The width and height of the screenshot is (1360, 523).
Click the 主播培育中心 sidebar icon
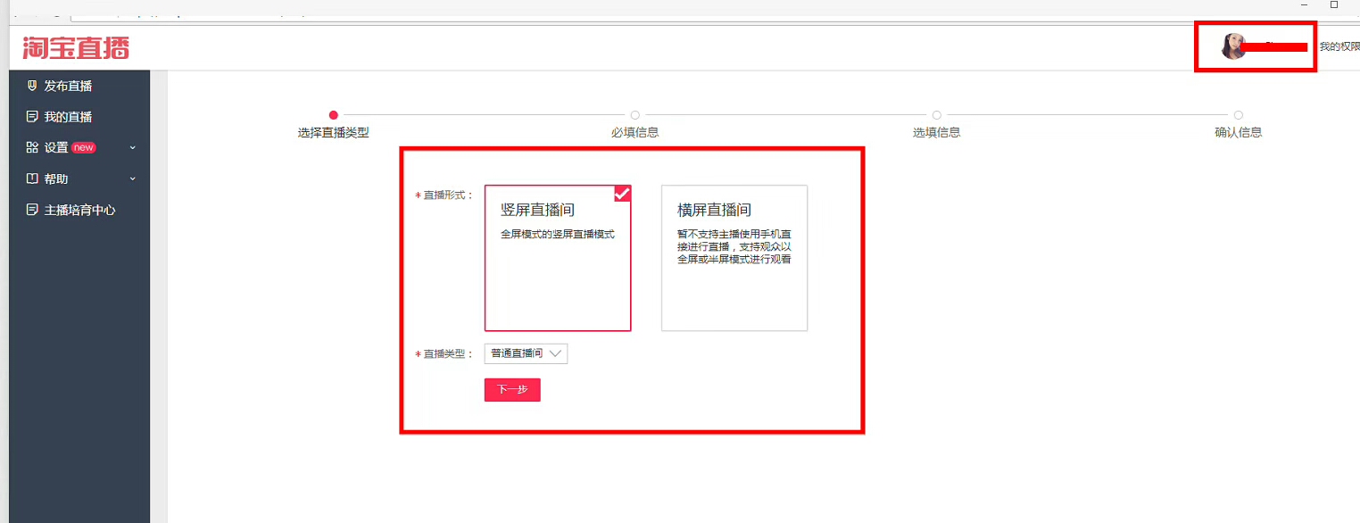(x=32, y=211)
